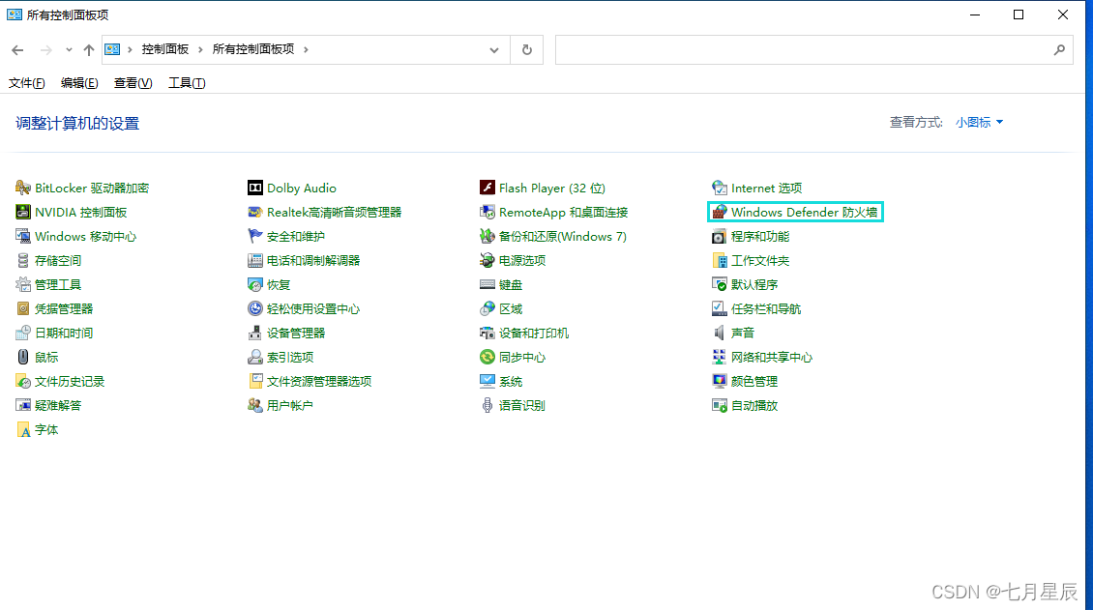Open the 恢复 icon
The height and width of the screenshot is (610, 1093).
(255, 284)
